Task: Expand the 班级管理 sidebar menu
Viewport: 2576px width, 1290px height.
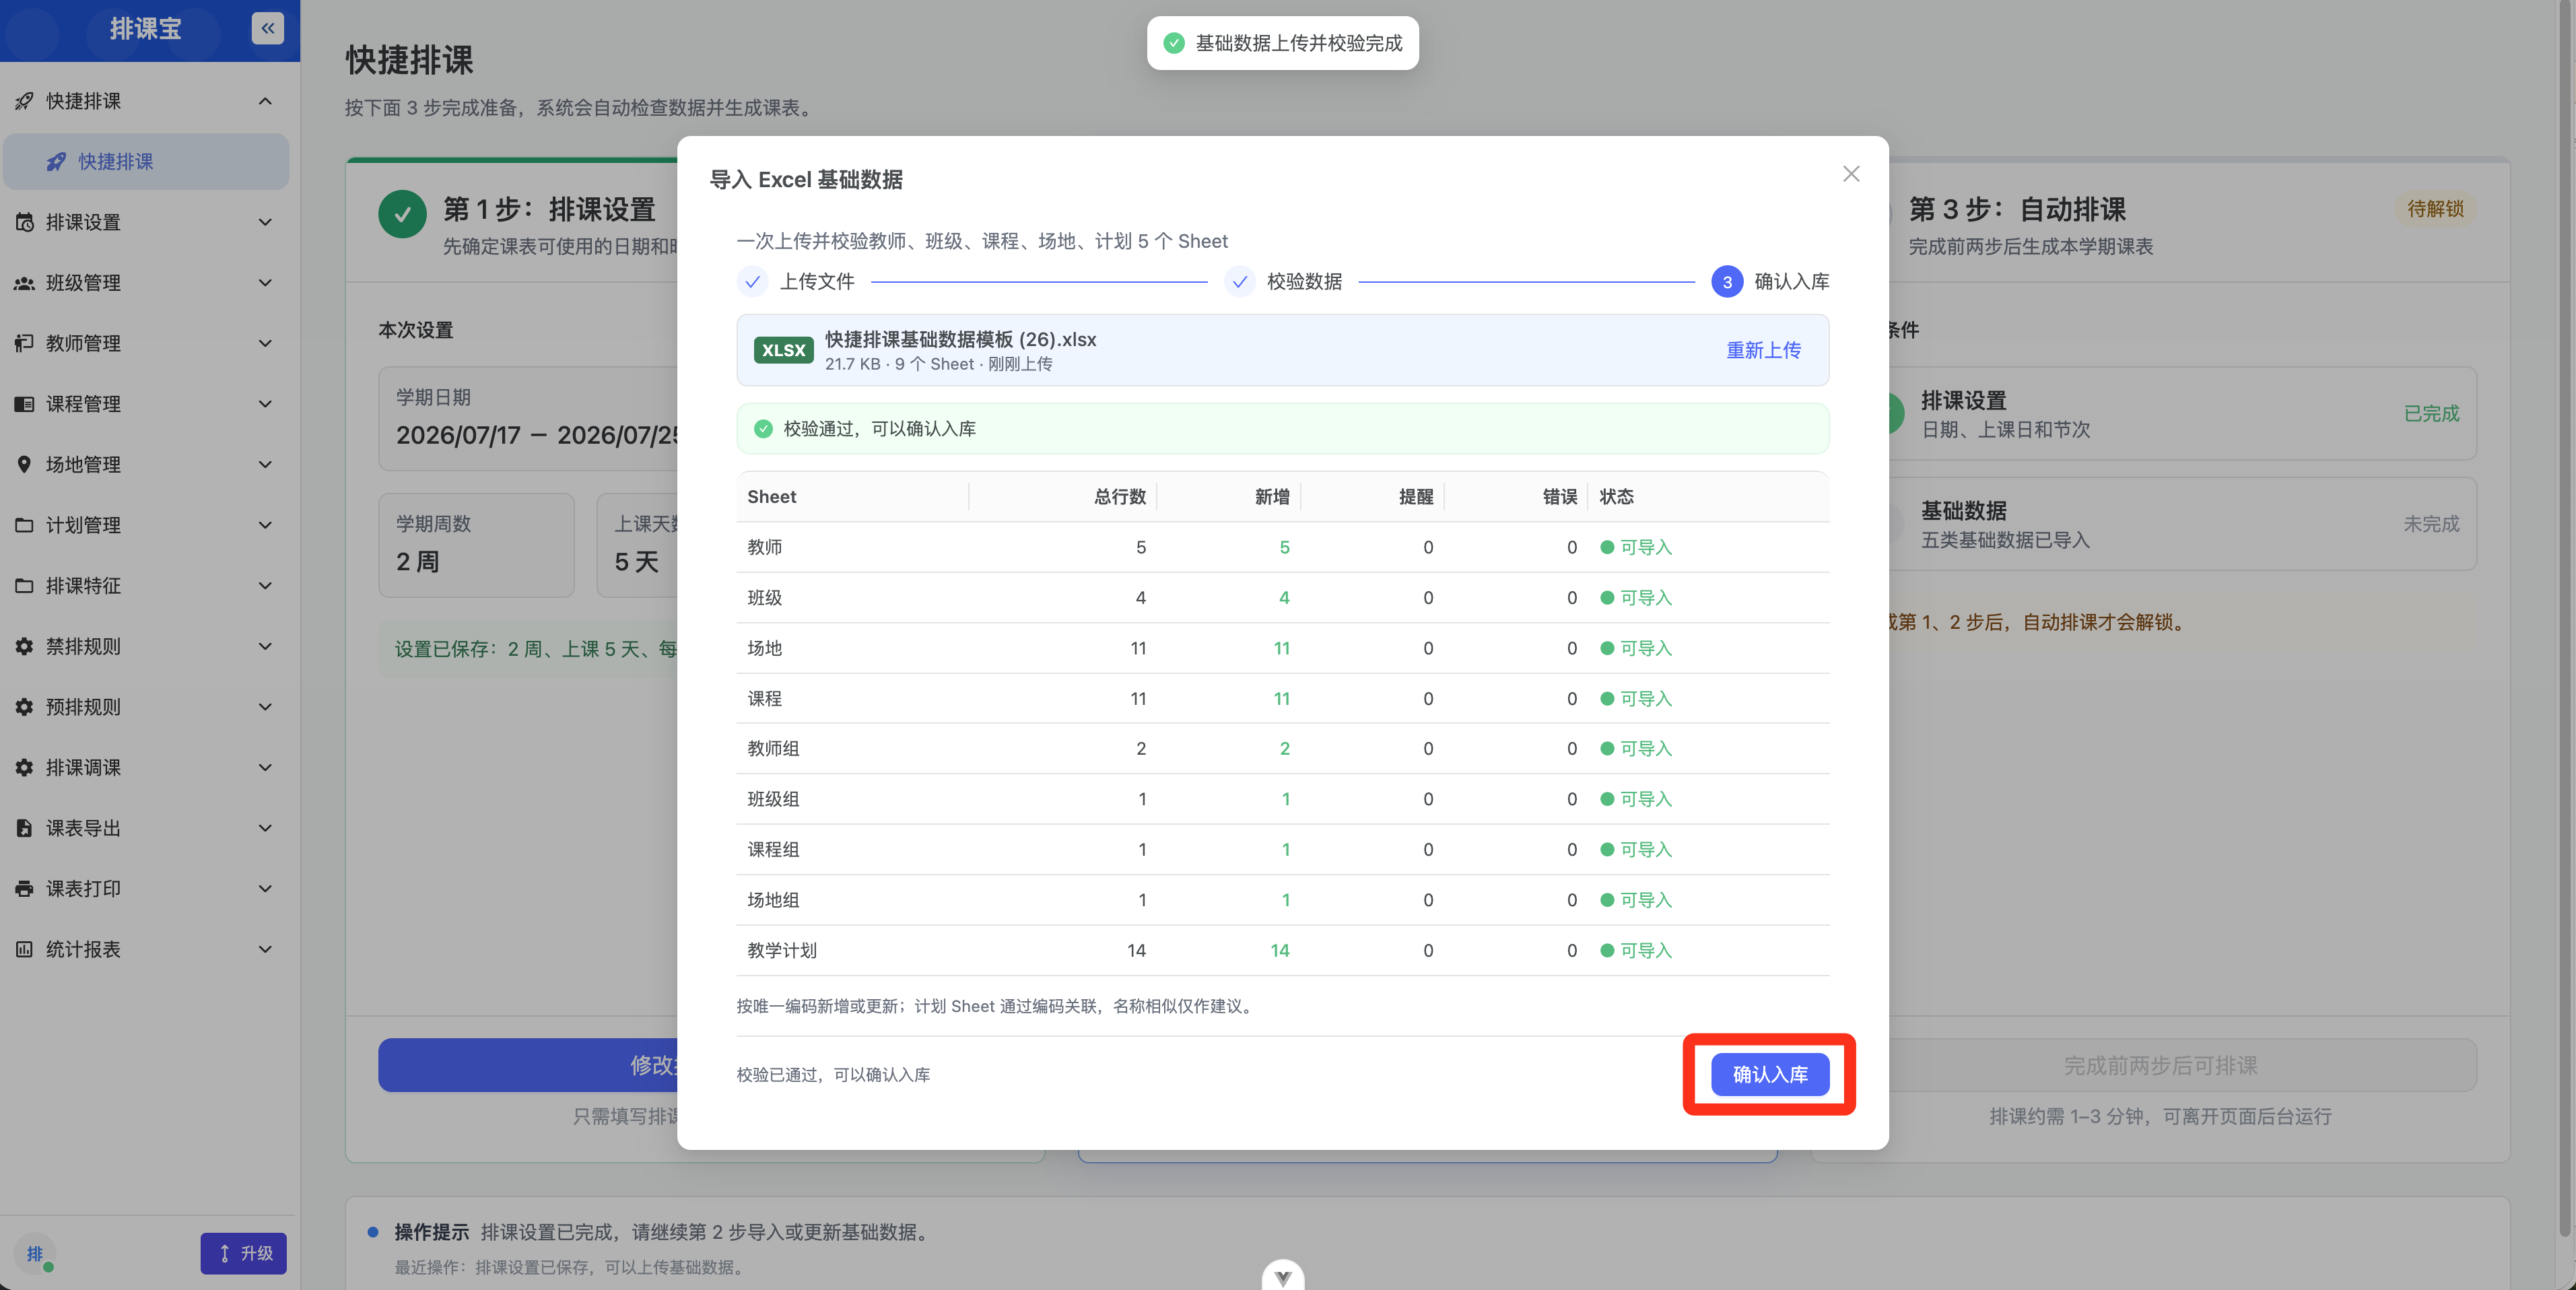Action: pos(265,283)
